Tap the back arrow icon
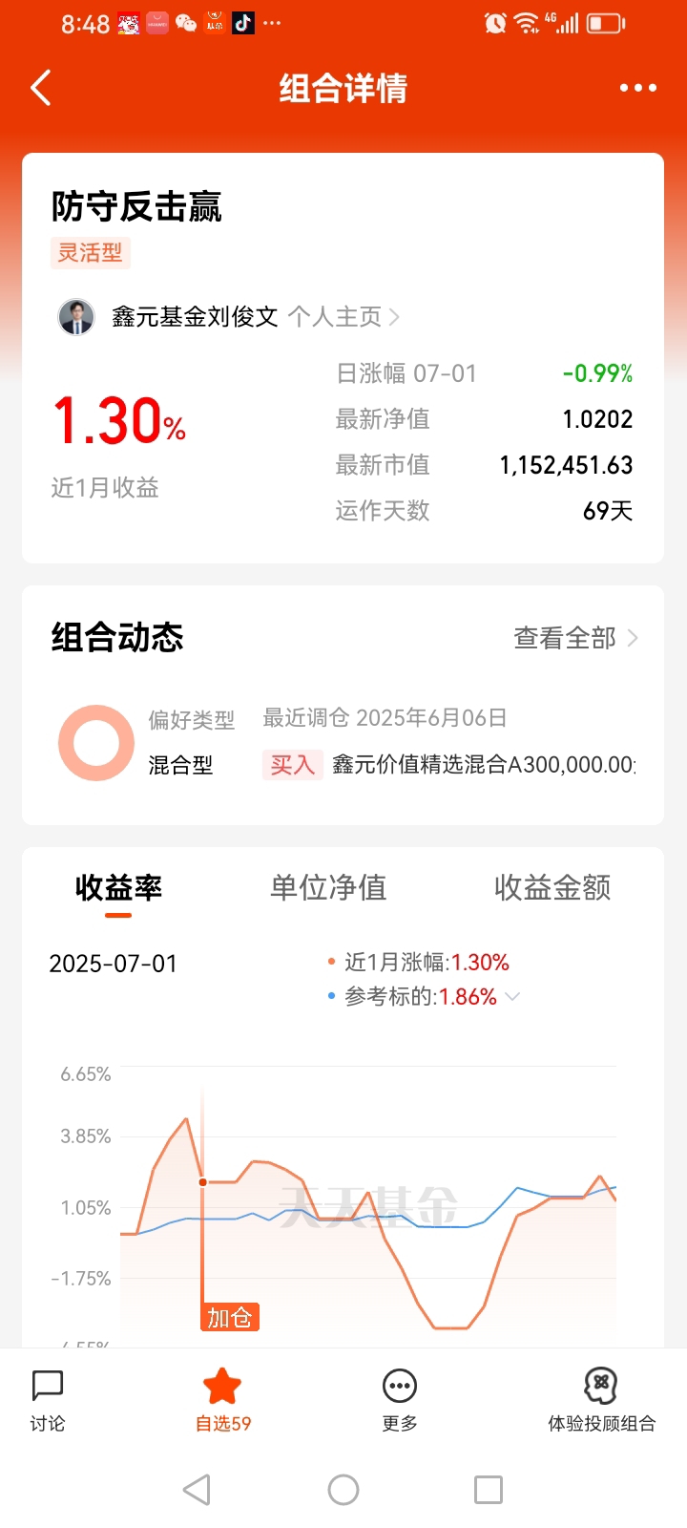Screen dimensions: 687x1528 [41, 88]
